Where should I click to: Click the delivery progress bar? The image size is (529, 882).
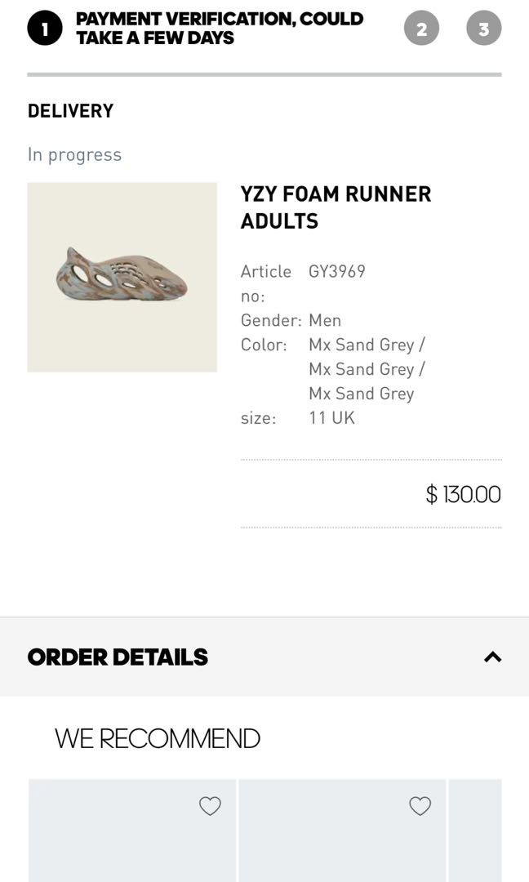[264, 74]
